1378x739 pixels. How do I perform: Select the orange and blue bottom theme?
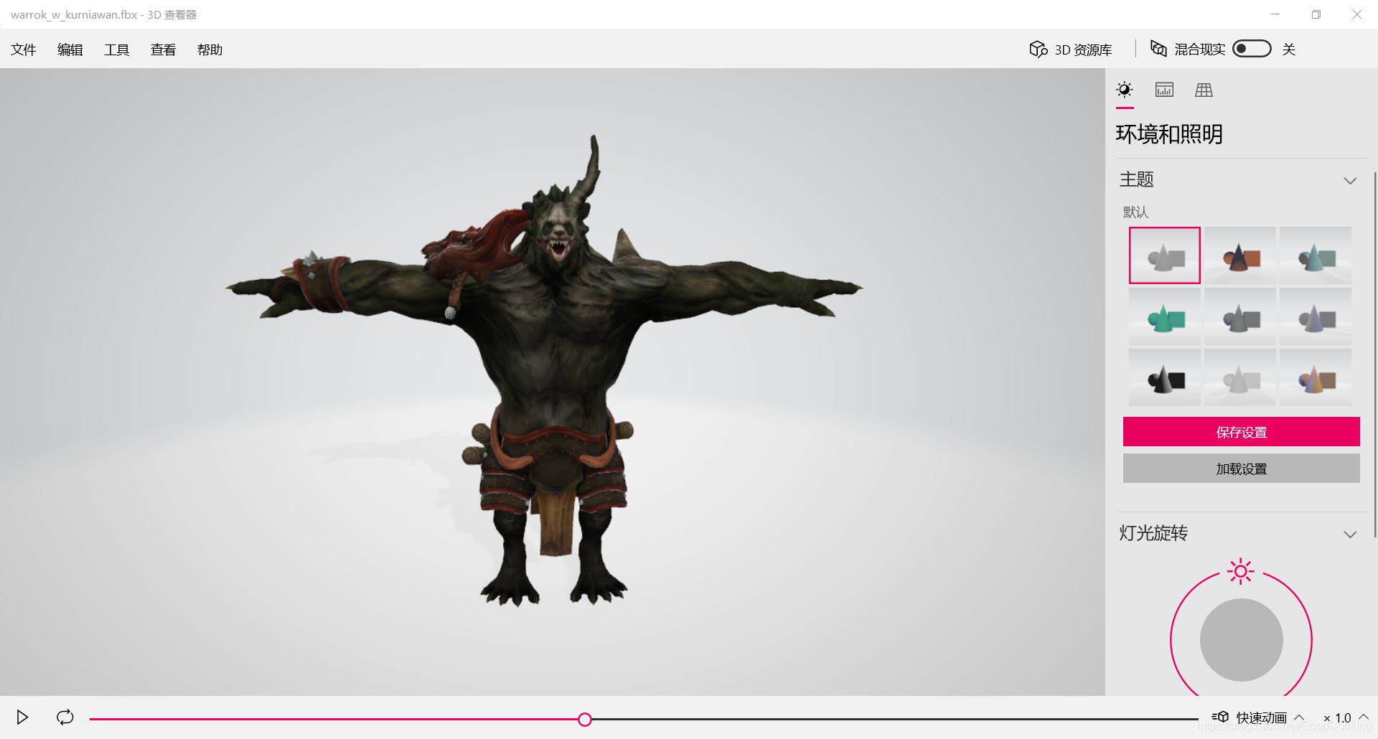pos(1316,377)
